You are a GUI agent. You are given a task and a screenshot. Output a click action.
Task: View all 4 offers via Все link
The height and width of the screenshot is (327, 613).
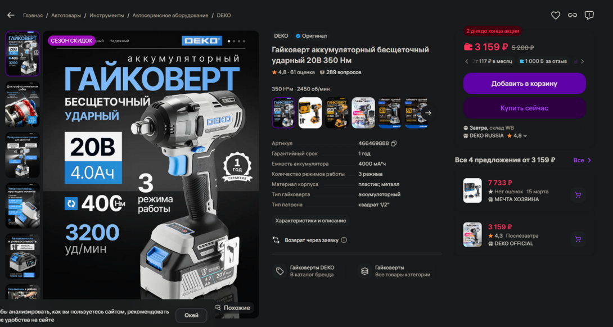click(582, 160)
